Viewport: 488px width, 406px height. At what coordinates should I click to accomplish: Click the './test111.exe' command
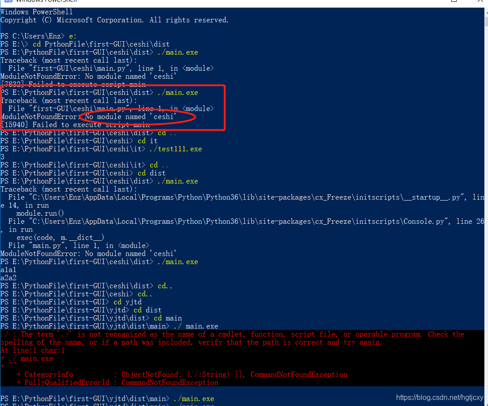coord(176,149)
